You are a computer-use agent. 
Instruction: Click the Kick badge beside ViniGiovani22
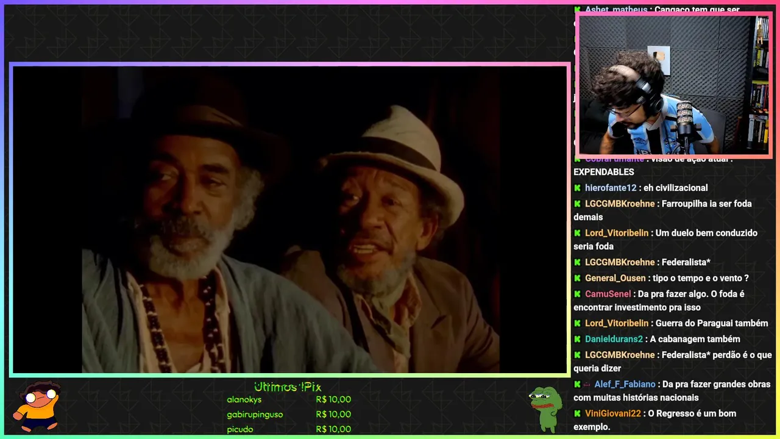pos(577,413)
